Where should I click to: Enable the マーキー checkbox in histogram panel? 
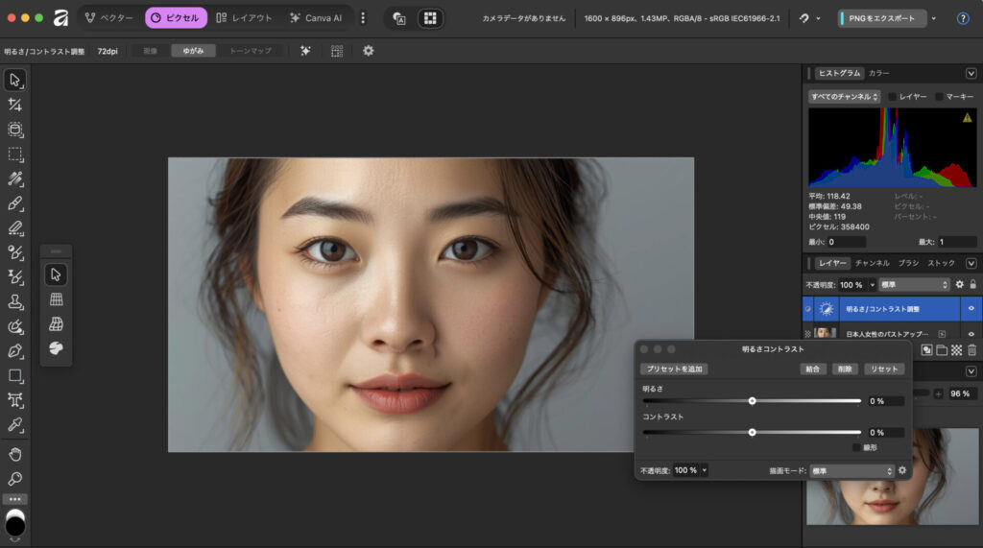[x=940, y=97]
